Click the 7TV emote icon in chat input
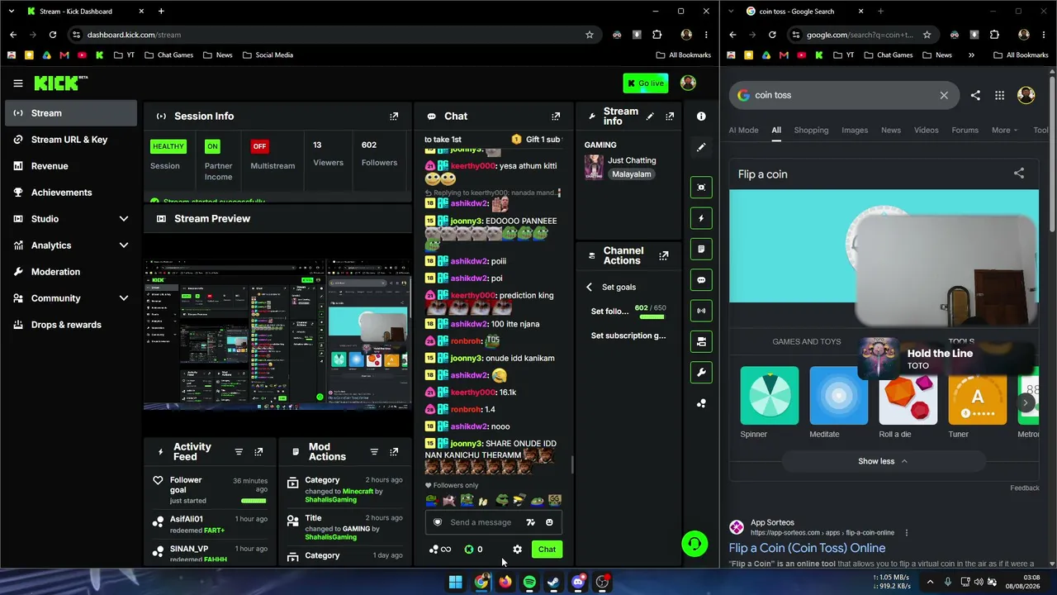The height and width of the screenshot is (595, 1057). (x=530, y=522)
